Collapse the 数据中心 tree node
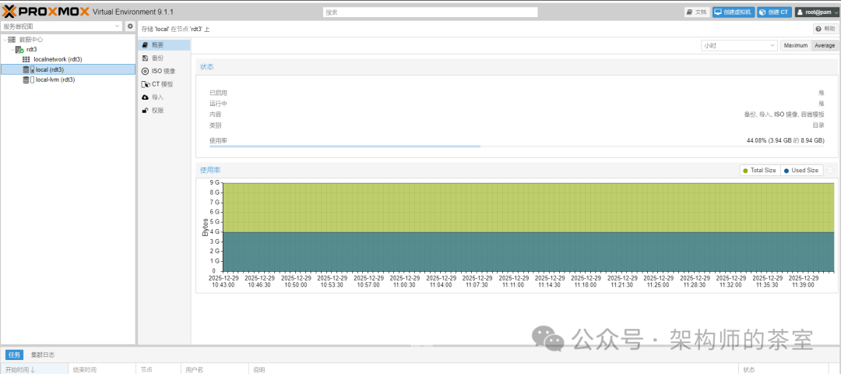 [5, 40]
